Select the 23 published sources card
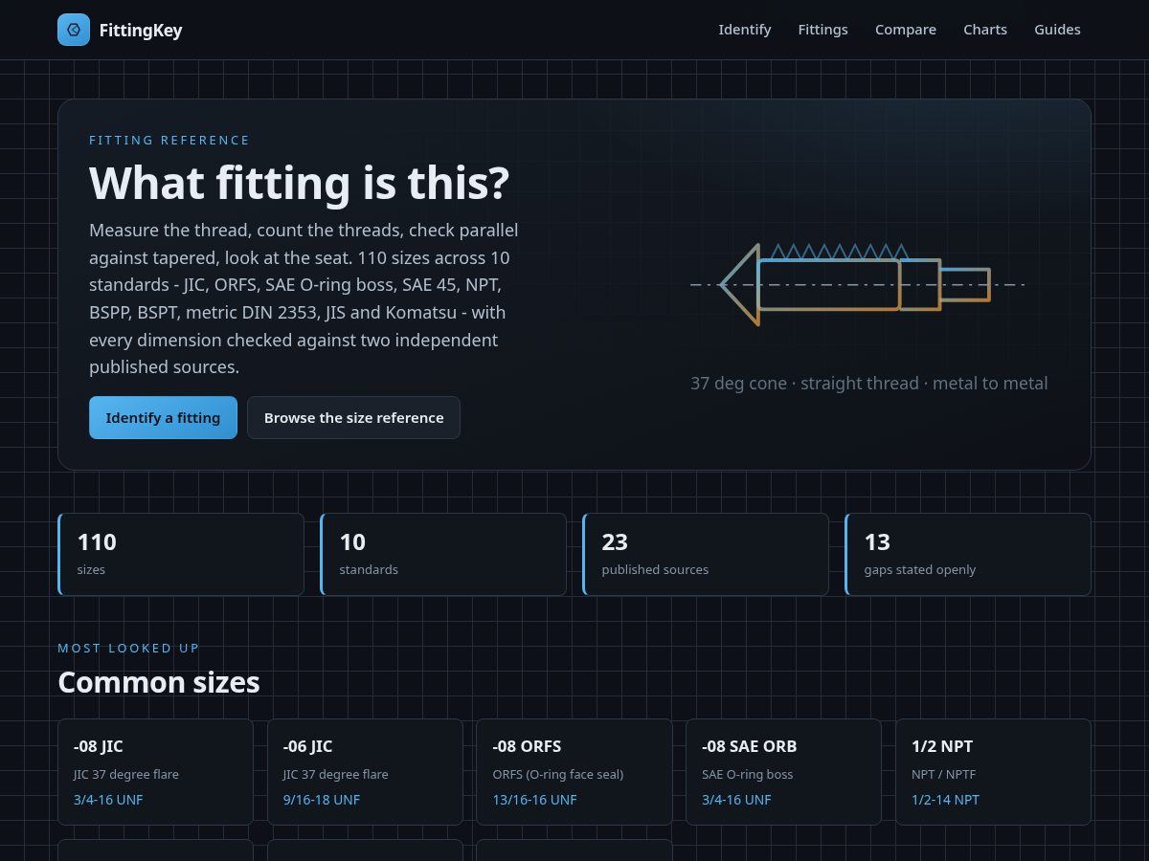This screenshot has height=861, width=1149. (x=706, y=554)
